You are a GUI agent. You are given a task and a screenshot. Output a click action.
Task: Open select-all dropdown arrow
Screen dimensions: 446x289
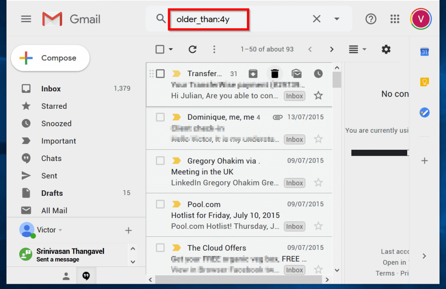[171, 50]
